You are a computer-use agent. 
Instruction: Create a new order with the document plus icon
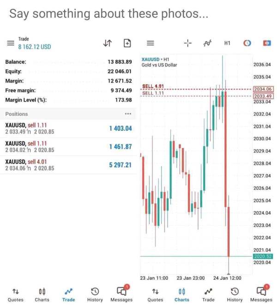coord(127,43)
